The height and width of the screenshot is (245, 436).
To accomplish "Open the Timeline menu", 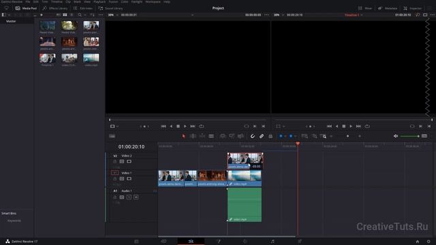I will [x=57, y=1].
